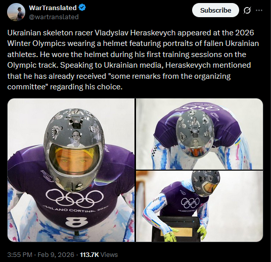This screenshot has width=271, height=262.
Task: Open the 113.7K Views count
Action: point(99,255)
